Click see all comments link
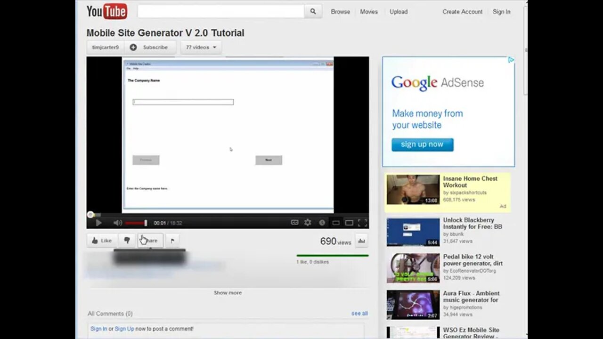 coord(359,314)
